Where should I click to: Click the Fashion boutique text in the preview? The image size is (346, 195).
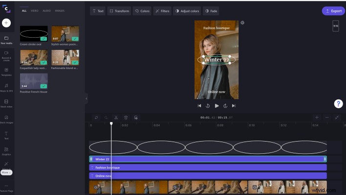coord(216,28)
